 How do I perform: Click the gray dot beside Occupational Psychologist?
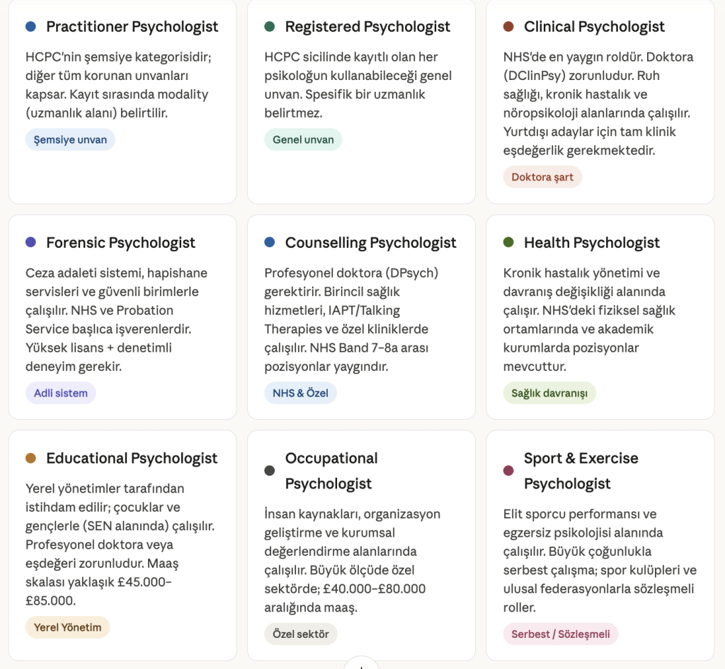pyautogui.click(x=269, y=471)
